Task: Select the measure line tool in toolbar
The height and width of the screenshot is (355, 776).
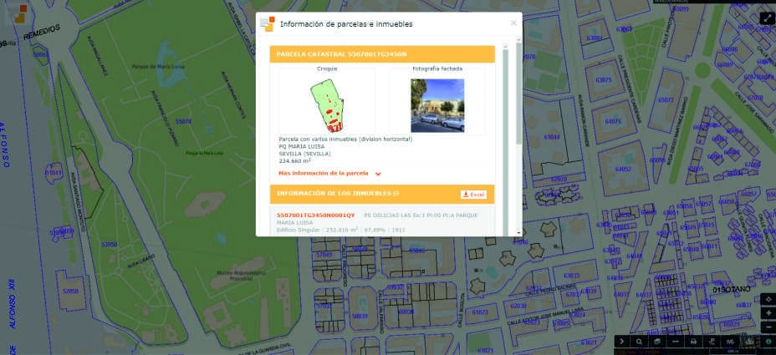Action: (x=676, y=342)
